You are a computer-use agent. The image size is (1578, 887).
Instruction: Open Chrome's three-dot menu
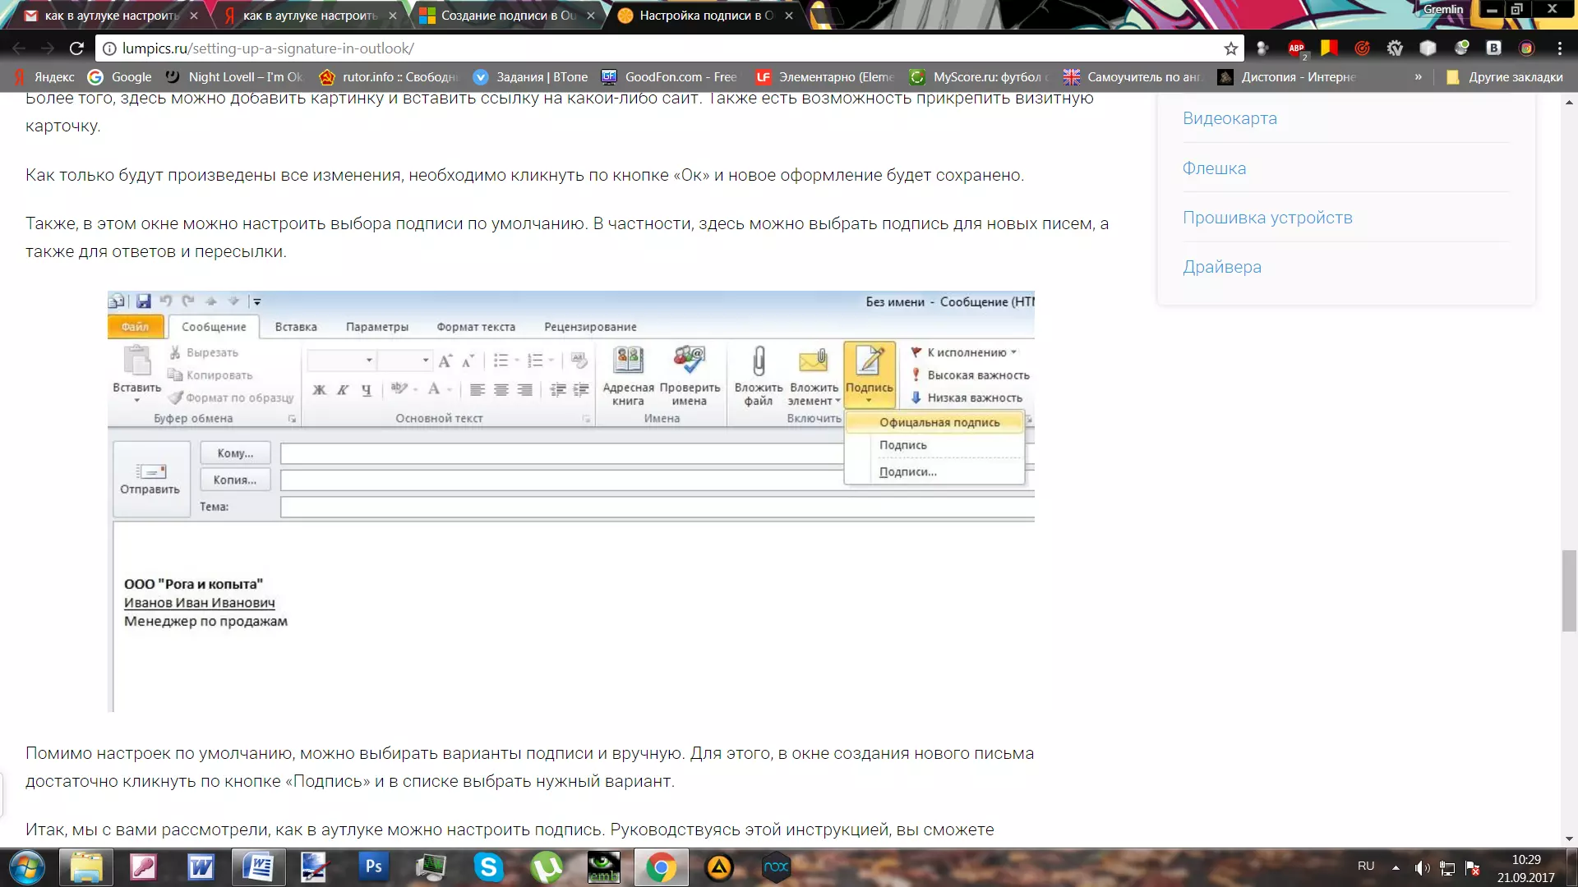1559,48
